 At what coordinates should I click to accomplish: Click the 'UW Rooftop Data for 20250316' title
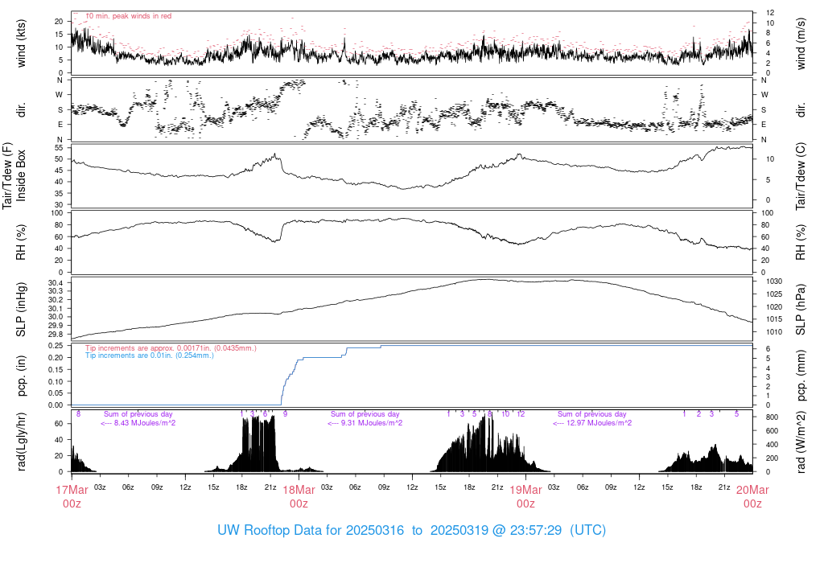point(311,530)
